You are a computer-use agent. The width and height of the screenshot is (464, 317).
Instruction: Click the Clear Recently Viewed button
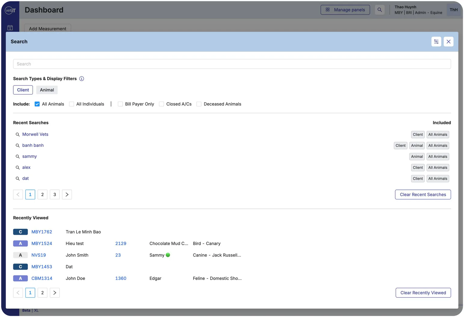click(x=423, y=293)
